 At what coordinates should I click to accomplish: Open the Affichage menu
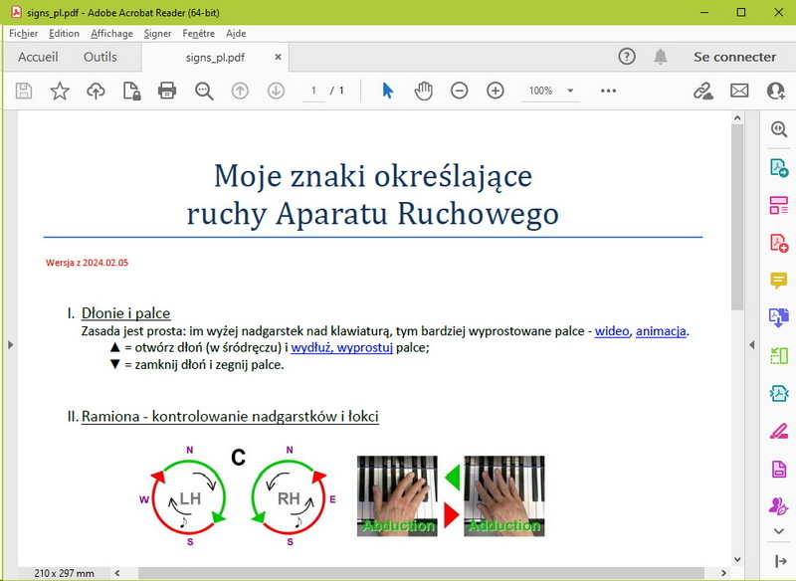[x=111, y=33]
